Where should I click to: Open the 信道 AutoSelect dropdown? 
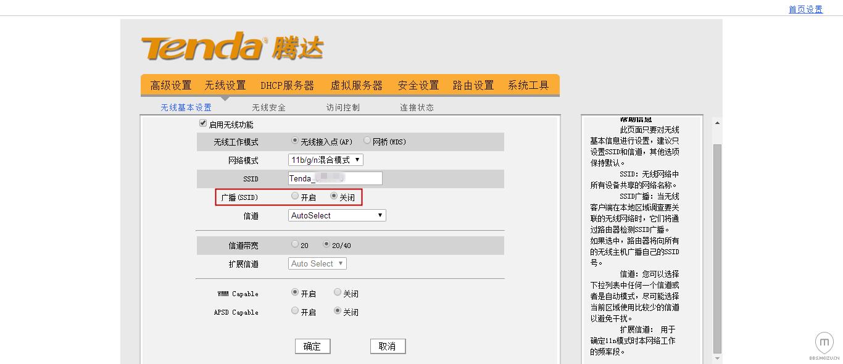tap(336, 215)
